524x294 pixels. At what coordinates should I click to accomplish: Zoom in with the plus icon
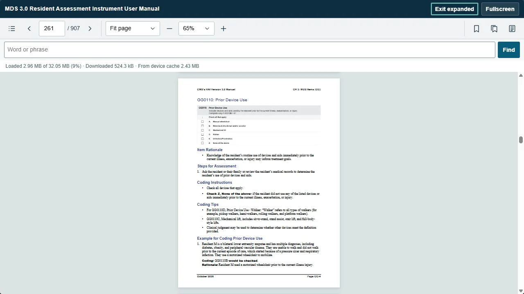(x=224, y=29)
